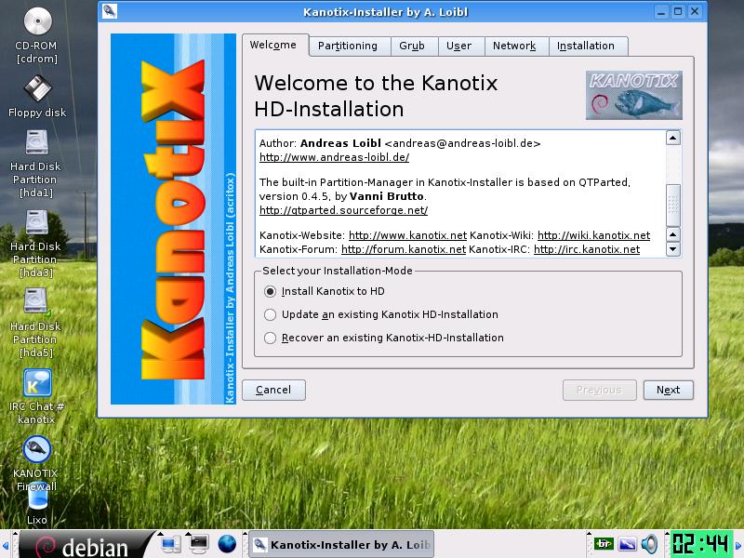Screen dimensions: 744x558
Task: Open the wiki.kanotix.net link
Action: [x=593, y=235]
